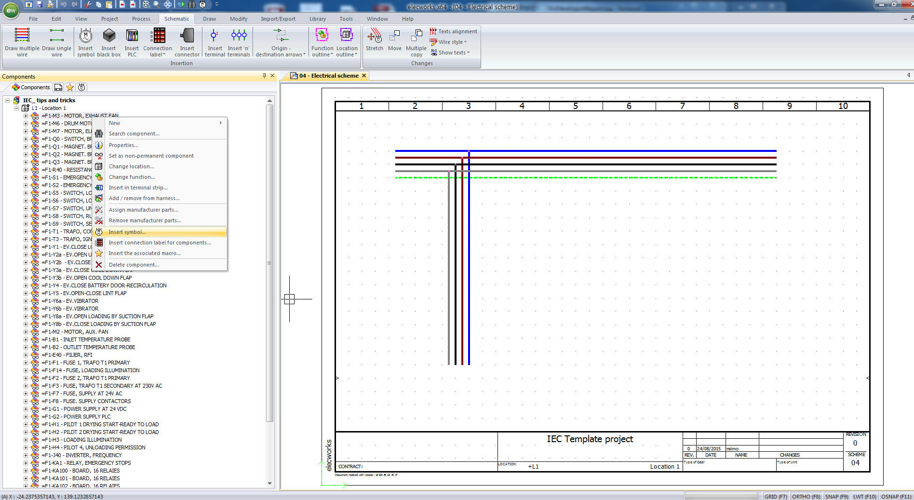Select the Move tool
This screenshot has width=914, height=500.
point(395,40)
